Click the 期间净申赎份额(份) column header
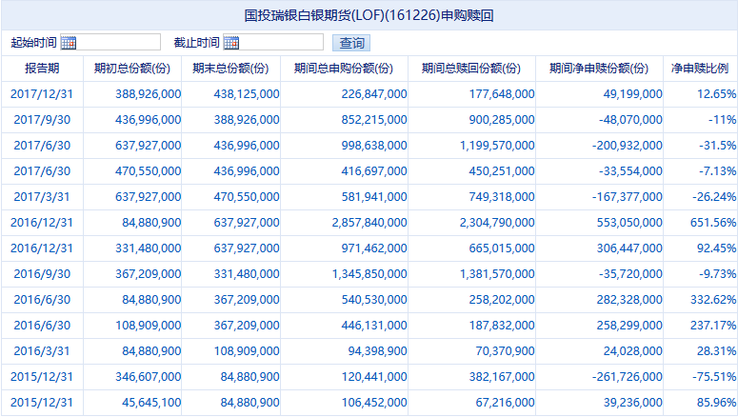 599,69
